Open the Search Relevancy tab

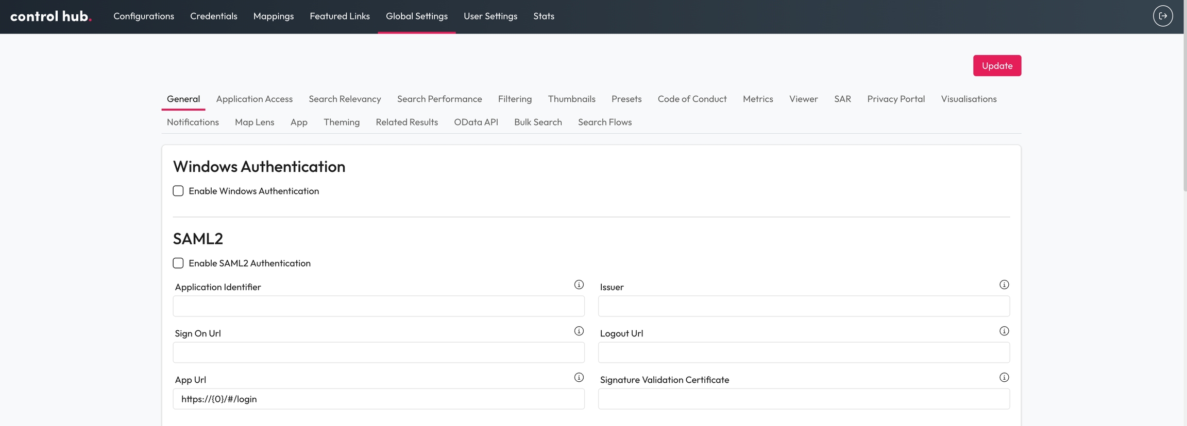point(345,99)
